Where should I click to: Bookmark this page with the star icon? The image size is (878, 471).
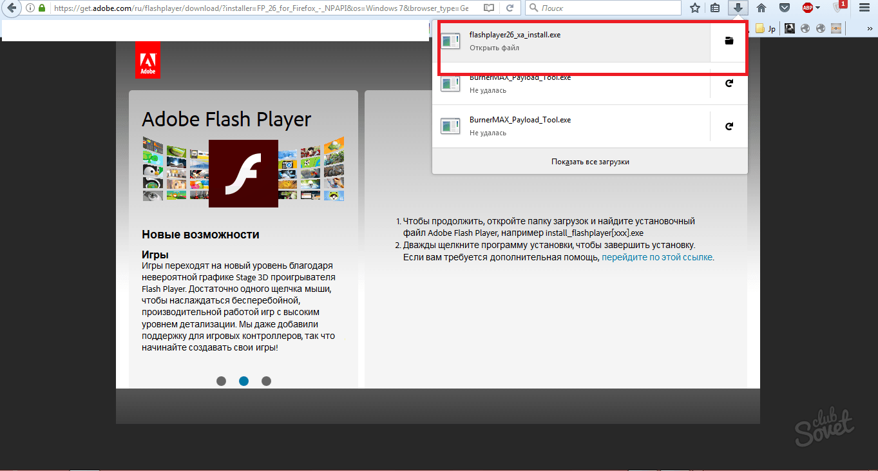click(694, 8)
